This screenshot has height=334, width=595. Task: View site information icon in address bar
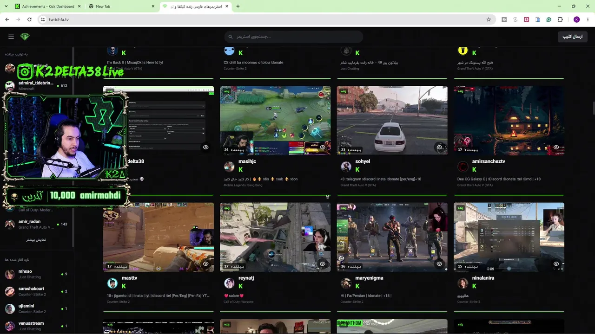click(42, 19)
